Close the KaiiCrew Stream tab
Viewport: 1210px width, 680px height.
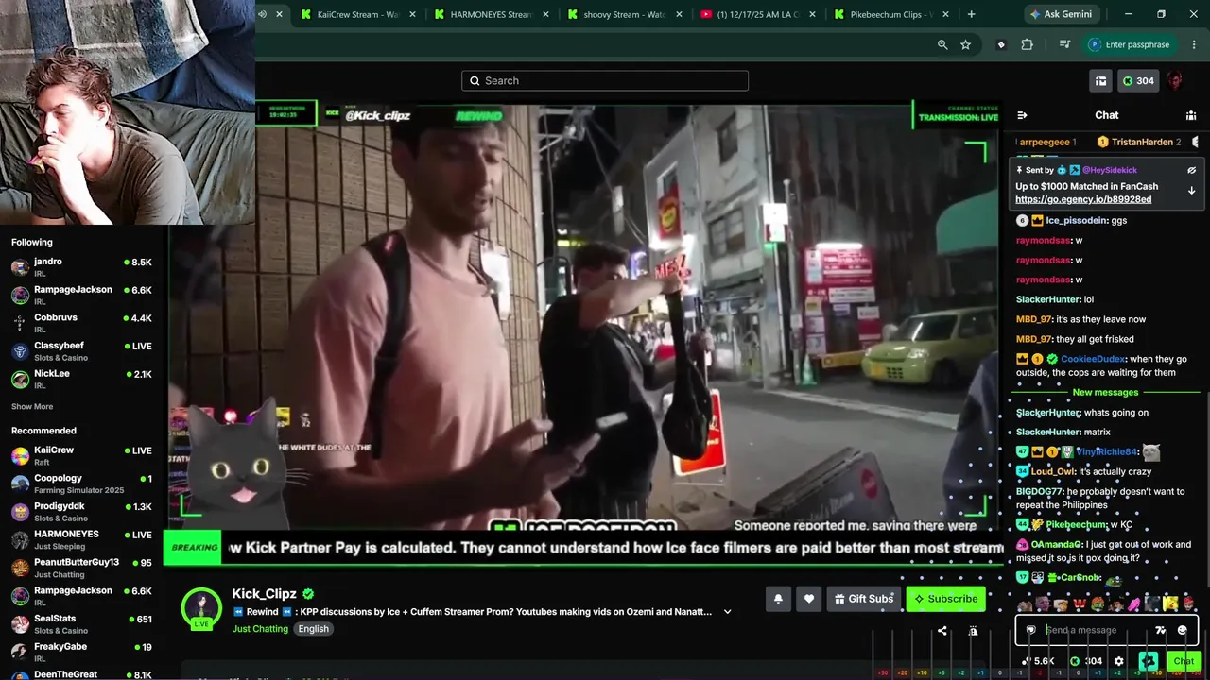412,14
